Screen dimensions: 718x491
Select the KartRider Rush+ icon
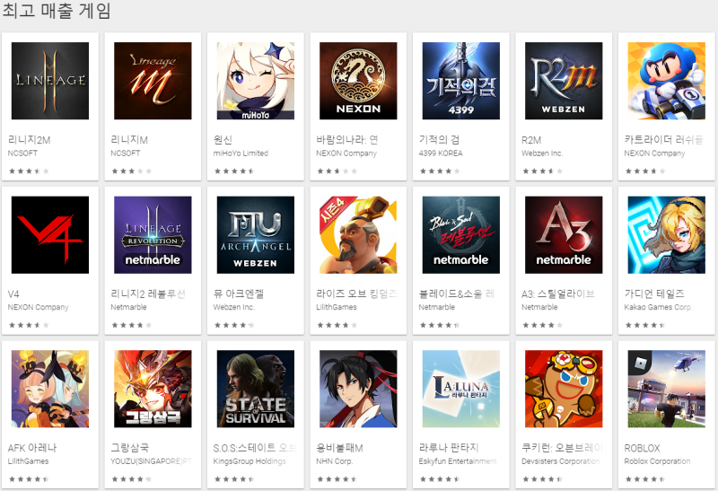pos(666,81)
